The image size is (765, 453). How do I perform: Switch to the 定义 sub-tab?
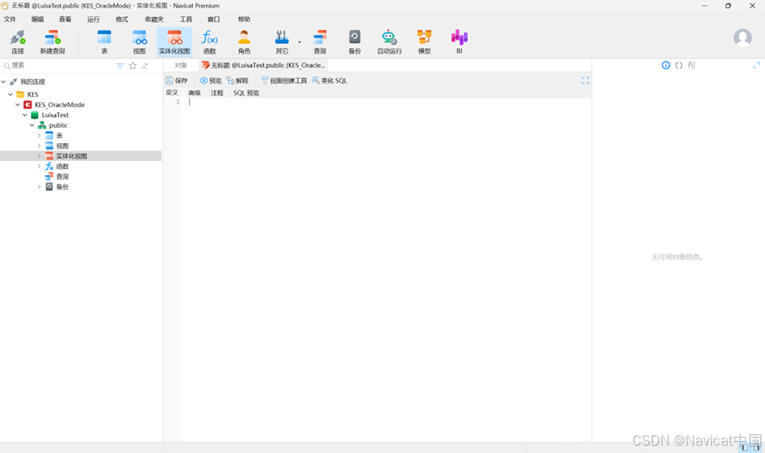(x=172, y=93)
